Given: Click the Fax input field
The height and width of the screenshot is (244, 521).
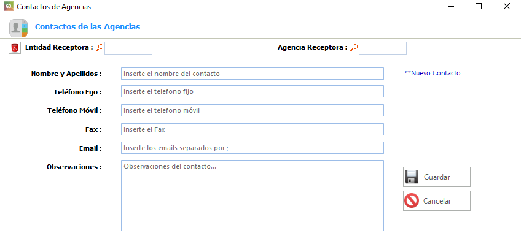Looking at the screenshot, I should pyautogui.click(x=252, y=129).
